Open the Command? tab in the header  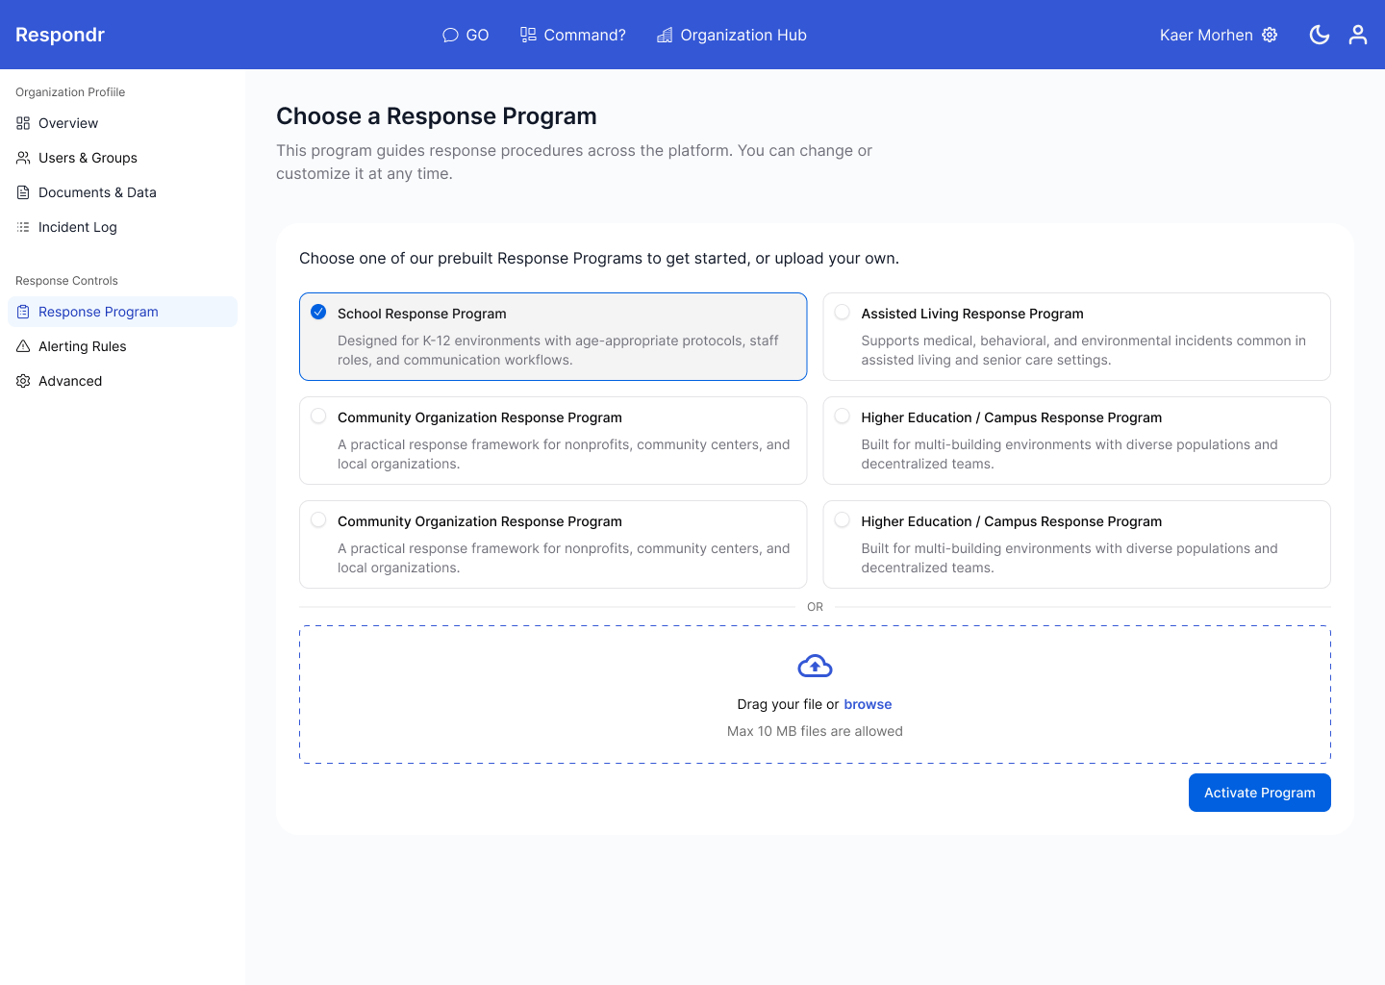(x=573, y=35)
